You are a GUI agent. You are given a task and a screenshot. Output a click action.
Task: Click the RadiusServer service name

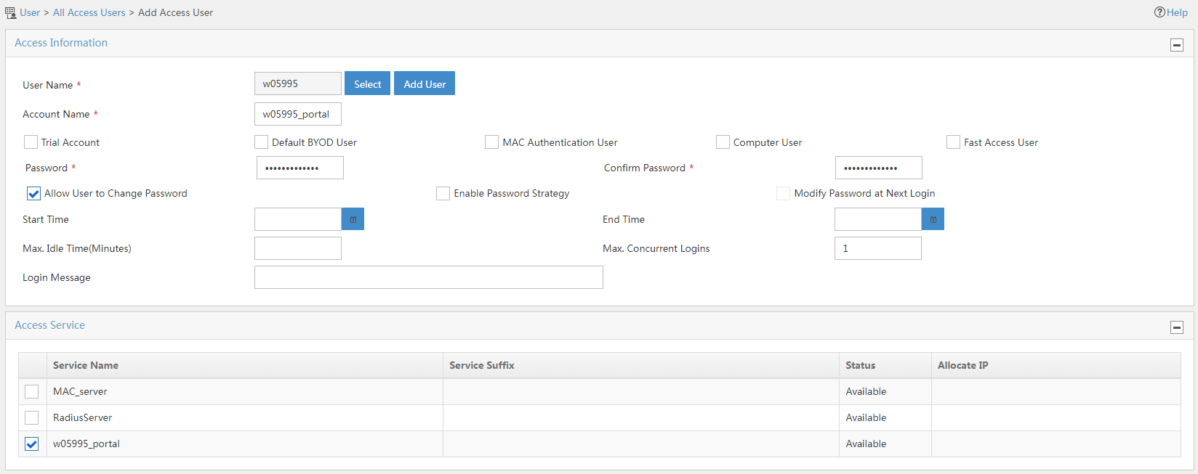click(83, 417)
